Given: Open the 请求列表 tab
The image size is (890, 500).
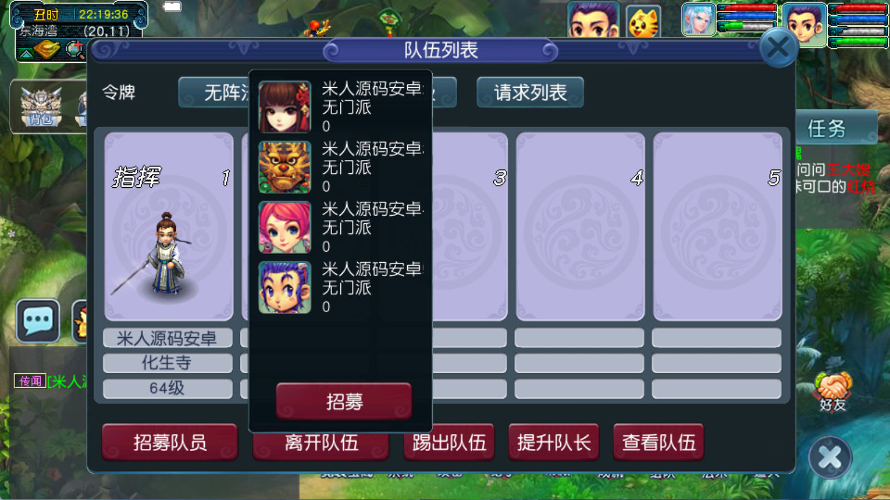Looking at the screenshot, I should (x=530, y=92).
